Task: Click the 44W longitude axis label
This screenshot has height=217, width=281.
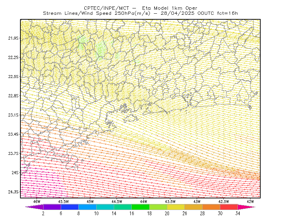Action: click(144, 202)
